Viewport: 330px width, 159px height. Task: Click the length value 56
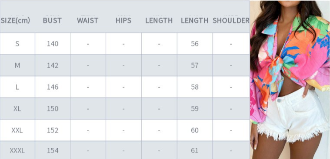(x=195, y=44)
